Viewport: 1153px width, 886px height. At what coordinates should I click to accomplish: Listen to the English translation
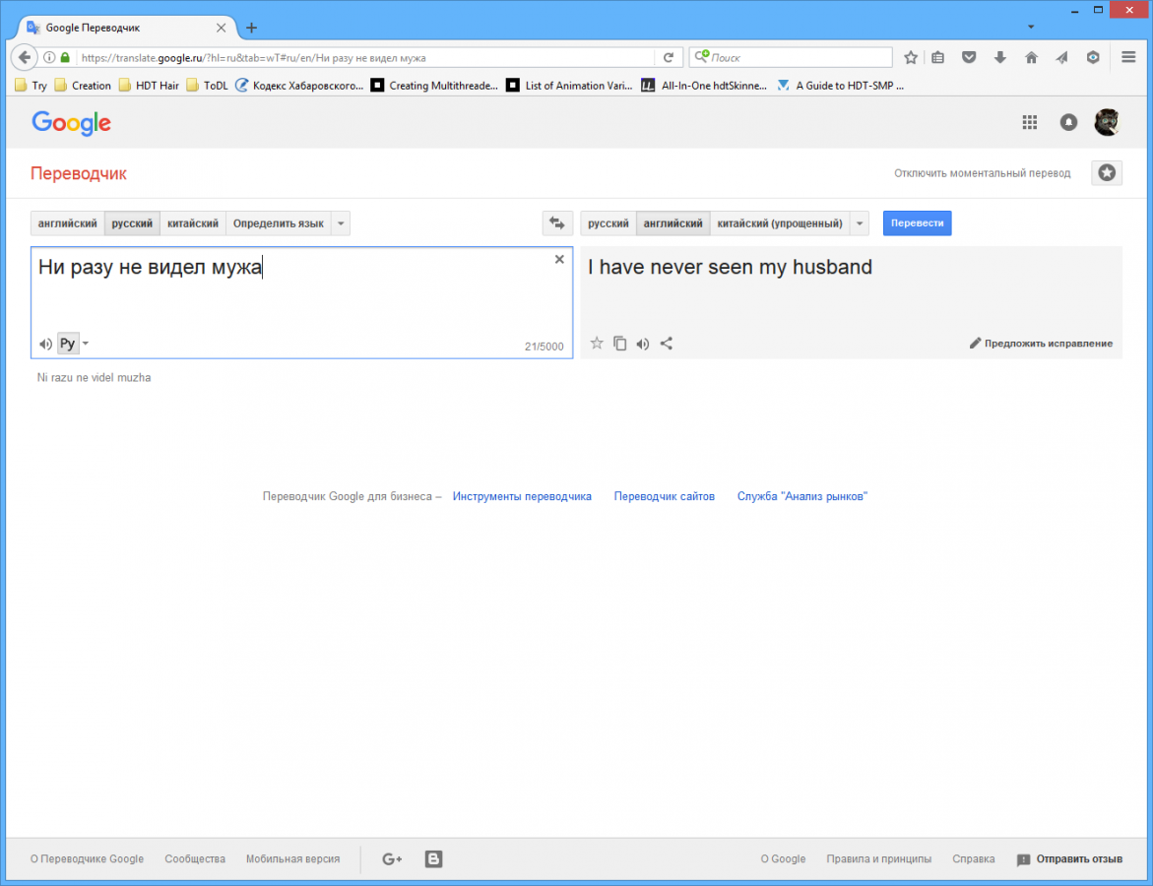point(643,344)
